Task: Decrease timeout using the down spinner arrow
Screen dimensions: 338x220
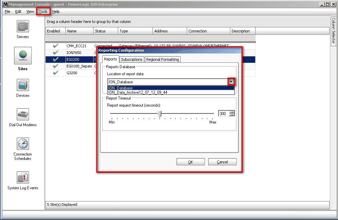Action: 232,115
